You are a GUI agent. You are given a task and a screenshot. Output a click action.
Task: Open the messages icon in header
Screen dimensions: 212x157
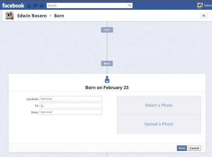[35, 6]
